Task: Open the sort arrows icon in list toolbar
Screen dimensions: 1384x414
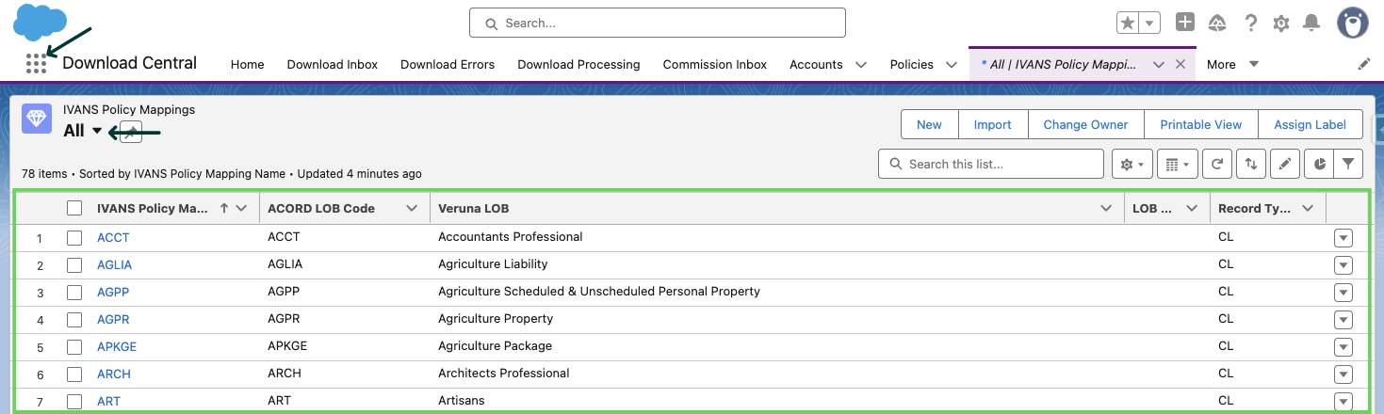Action: click(1250, 164)
